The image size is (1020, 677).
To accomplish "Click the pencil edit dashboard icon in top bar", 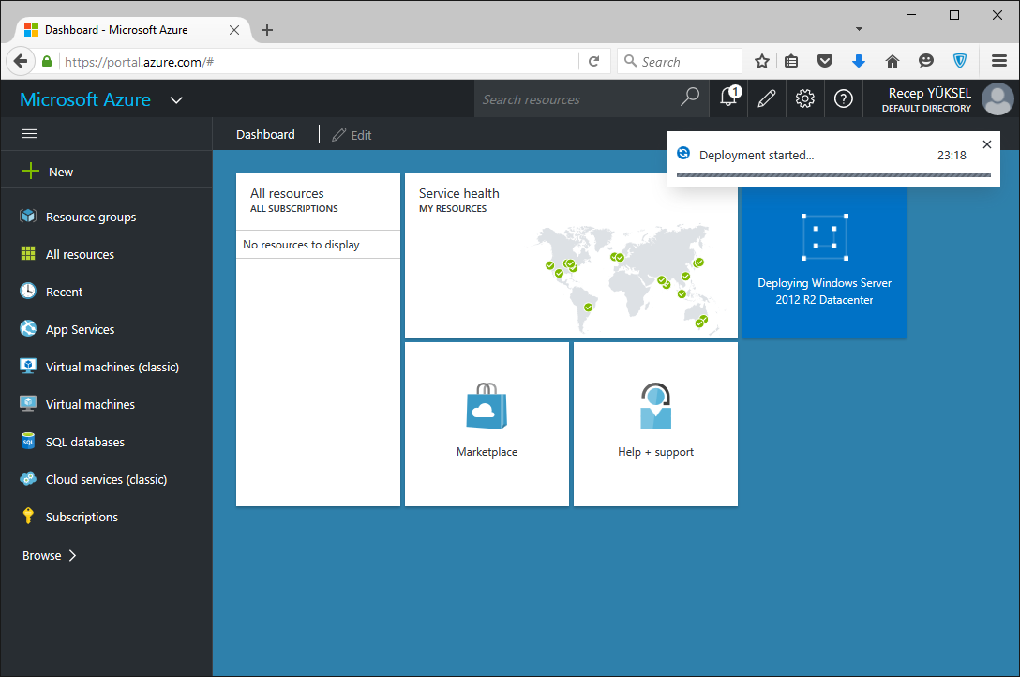I will [766, 98].
